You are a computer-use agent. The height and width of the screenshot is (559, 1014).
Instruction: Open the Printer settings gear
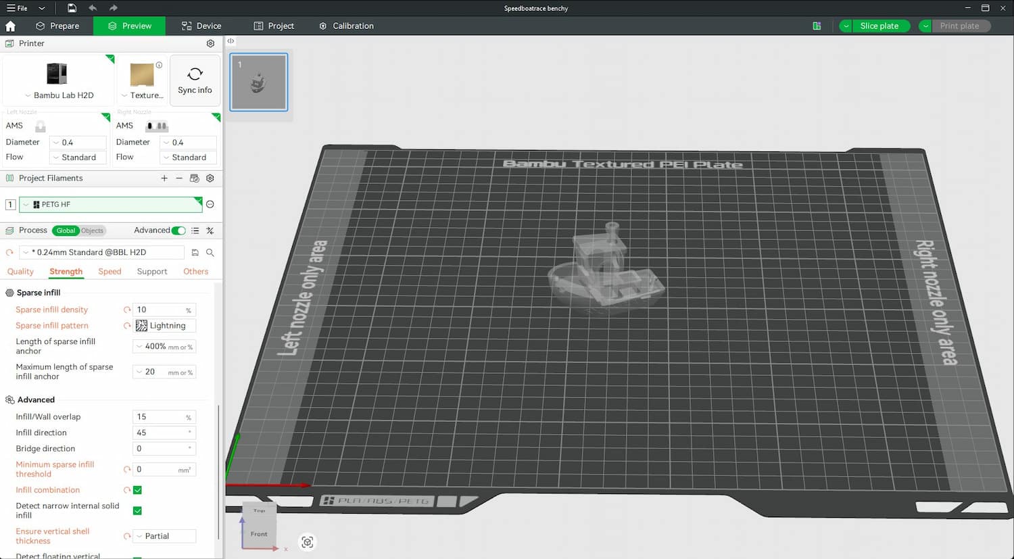coord(210,43)
